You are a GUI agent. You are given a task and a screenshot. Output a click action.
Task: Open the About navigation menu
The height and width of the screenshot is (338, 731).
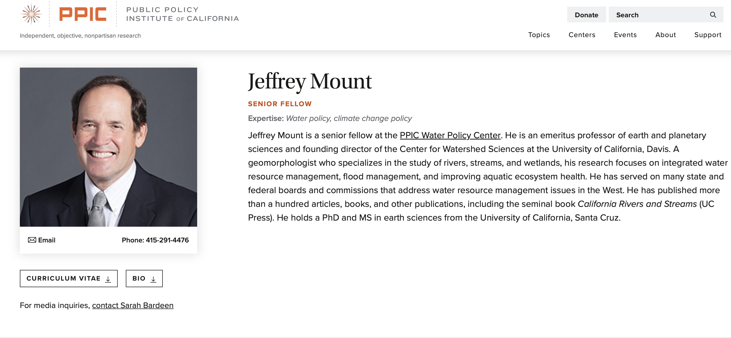(666, 35)
